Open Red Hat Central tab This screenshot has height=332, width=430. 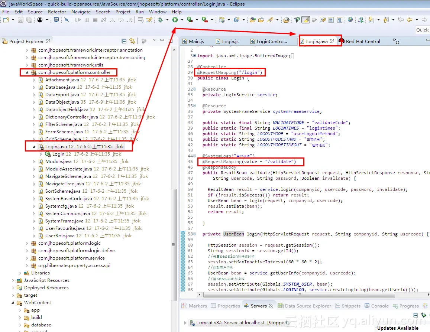[x=359, y=41]
